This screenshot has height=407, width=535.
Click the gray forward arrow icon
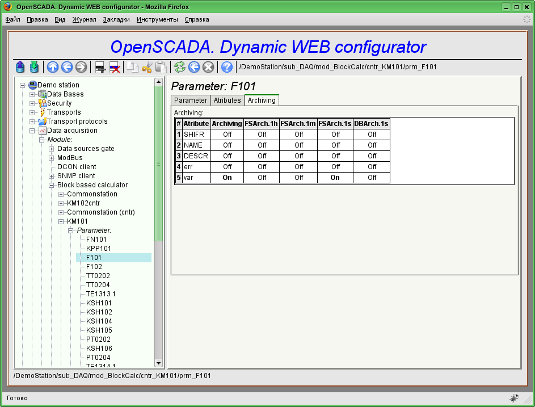coord(81,67)
